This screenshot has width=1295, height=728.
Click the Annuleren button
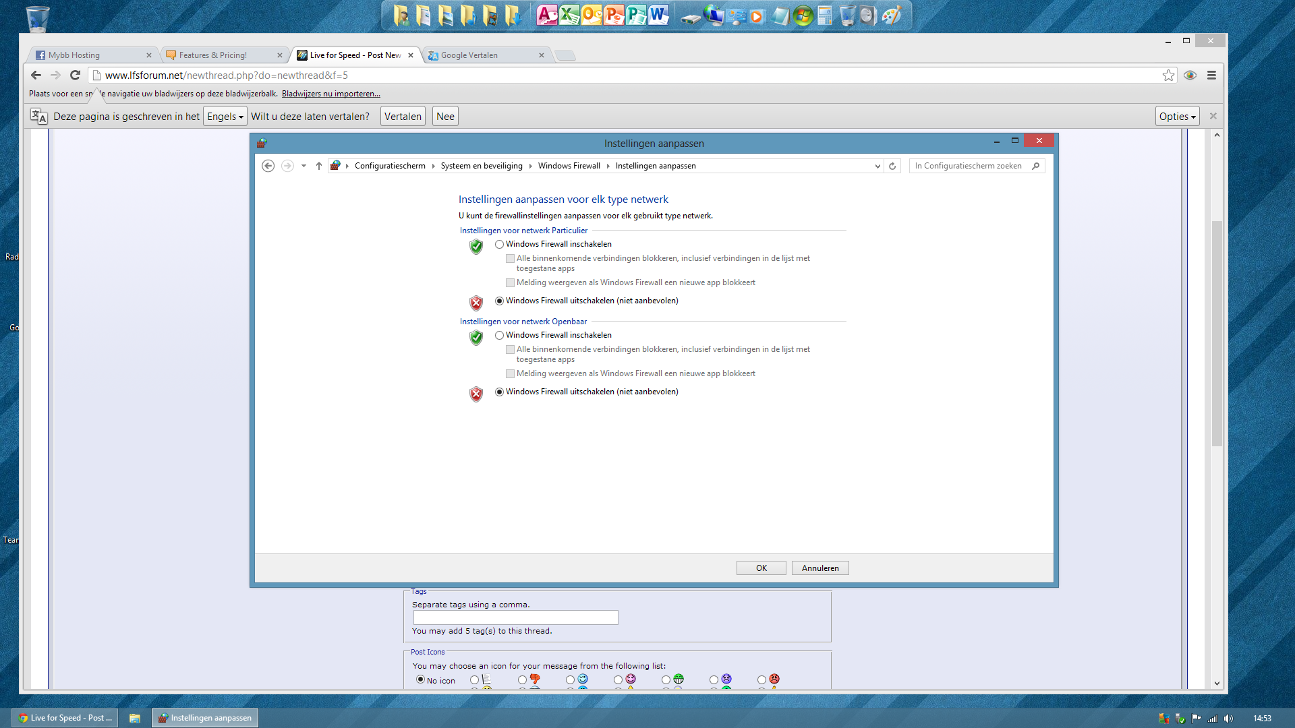click(x=819, y=568)
